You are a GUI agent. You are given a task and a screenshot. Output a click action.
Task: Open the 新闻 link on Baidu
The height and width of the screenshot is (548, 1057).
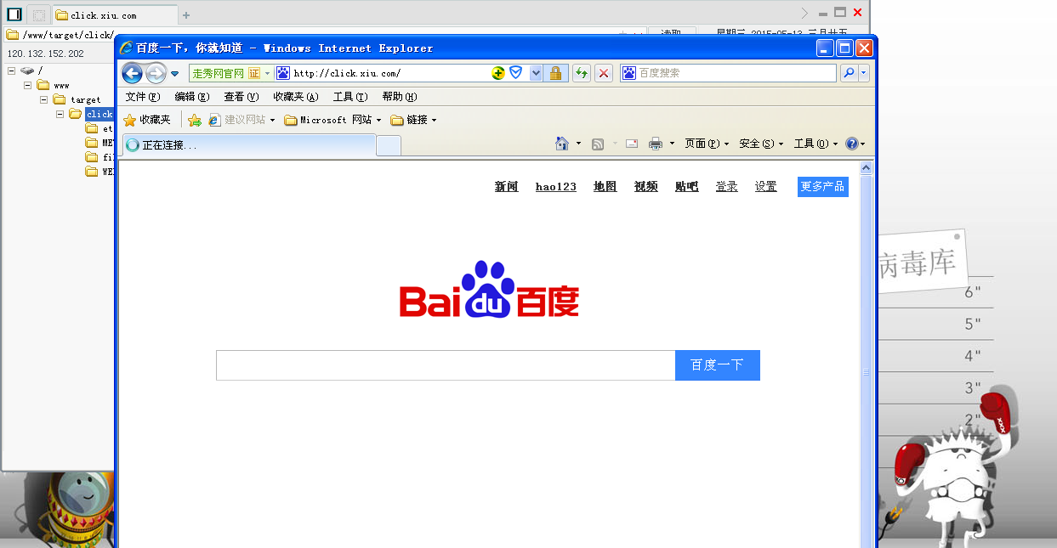[507, 187]
